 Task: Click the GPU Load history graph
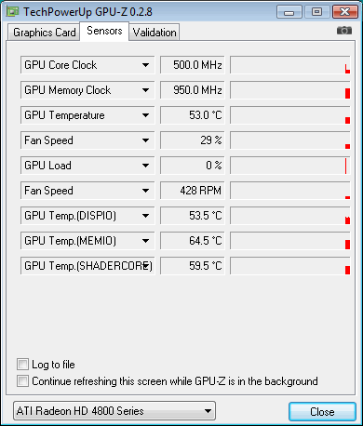pos(289,166)
